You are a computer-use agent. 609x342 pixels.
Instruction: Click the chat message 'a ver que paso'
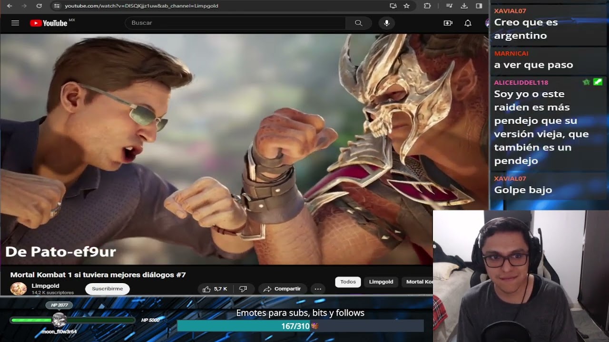point(533,65)
